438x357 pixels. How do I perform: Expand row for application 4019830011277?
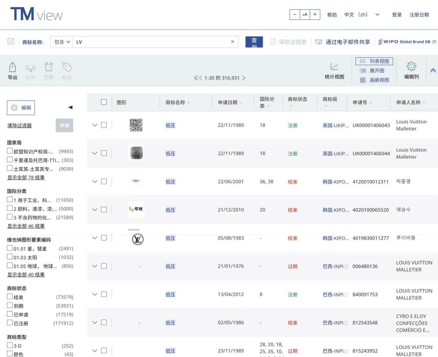[x=95, y=238]
